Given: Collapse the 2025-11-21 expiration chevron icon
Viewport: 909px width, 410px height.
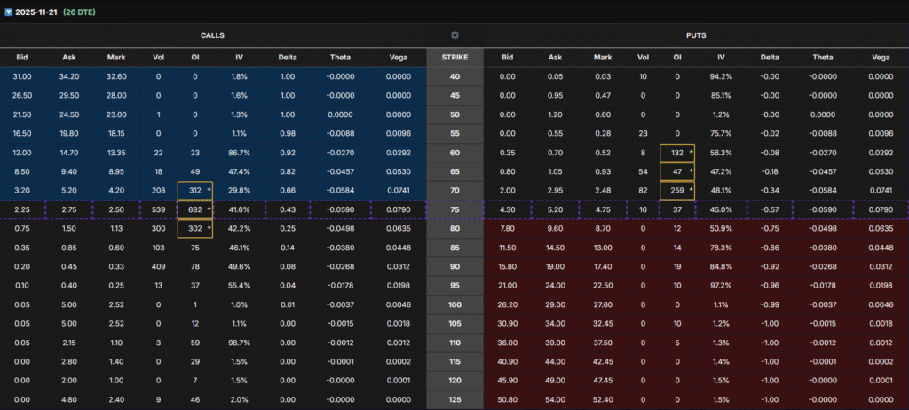Looking at the screenshot, I should (7, 12).
